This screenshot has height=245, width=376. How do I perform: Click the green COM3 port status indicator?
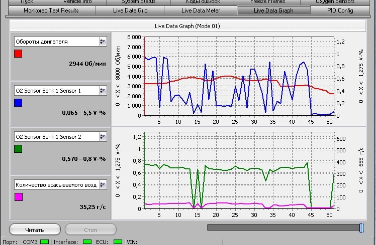point(44,241)
